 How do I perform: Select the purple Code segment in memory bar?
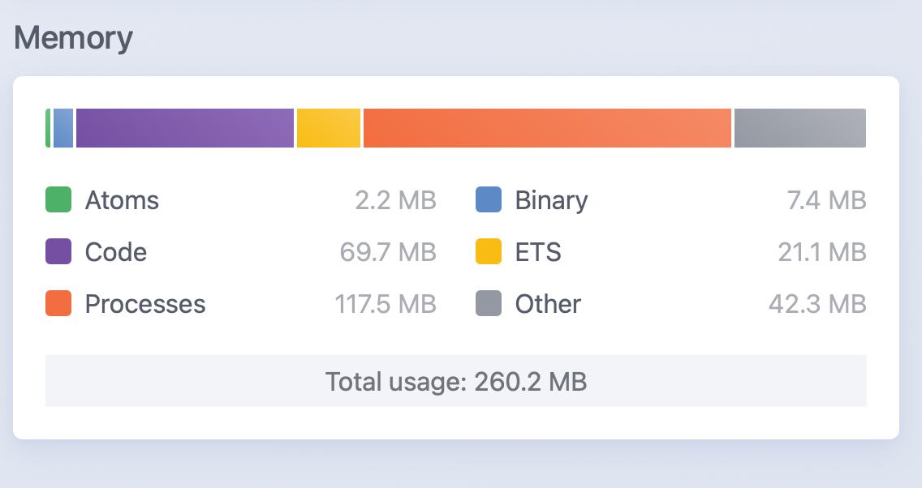coord(185,128)
